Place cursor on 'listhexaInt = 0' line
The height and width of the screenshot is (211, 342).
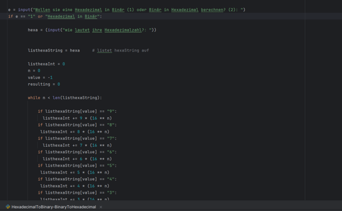tap(46, 64)
